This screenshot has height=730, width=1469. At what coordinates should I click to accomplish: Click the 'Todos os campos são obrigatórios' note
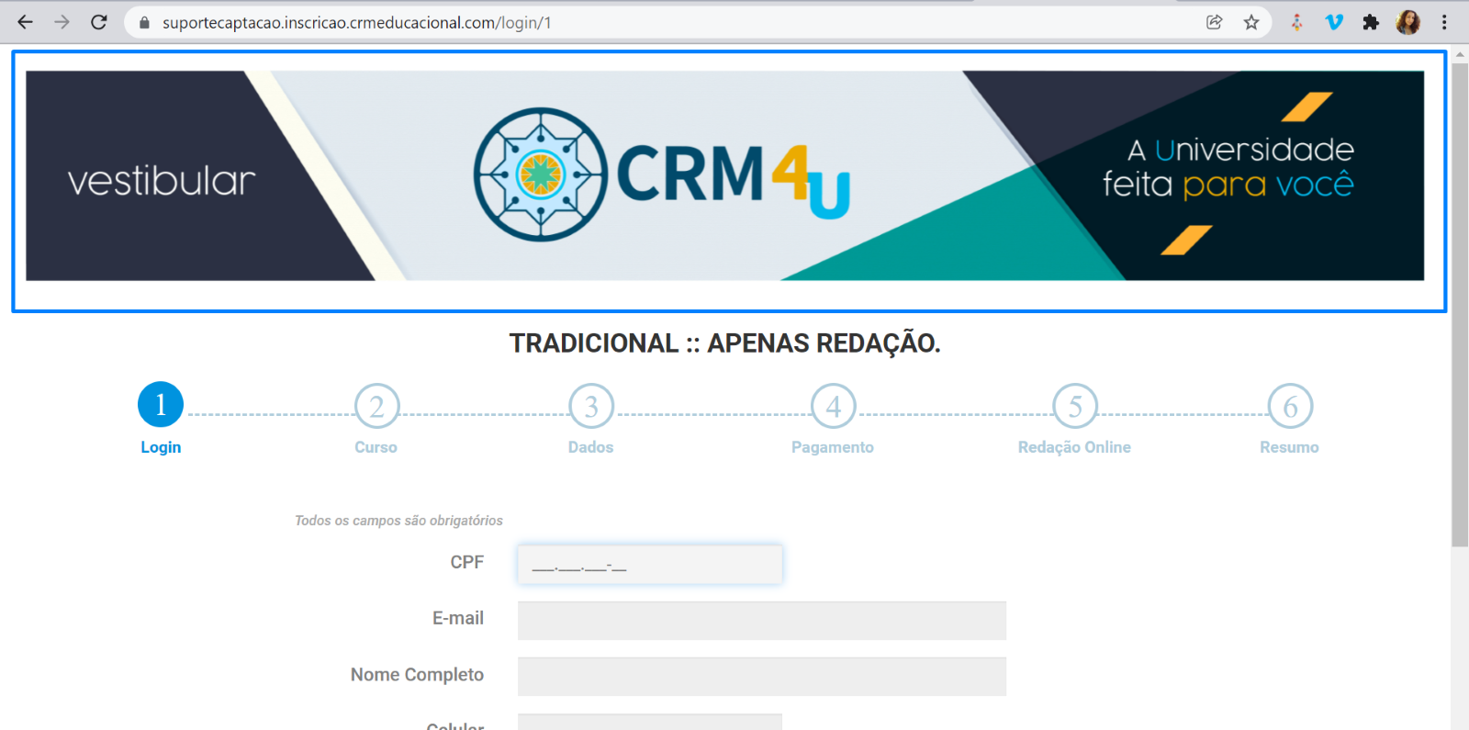coord(398,521)
